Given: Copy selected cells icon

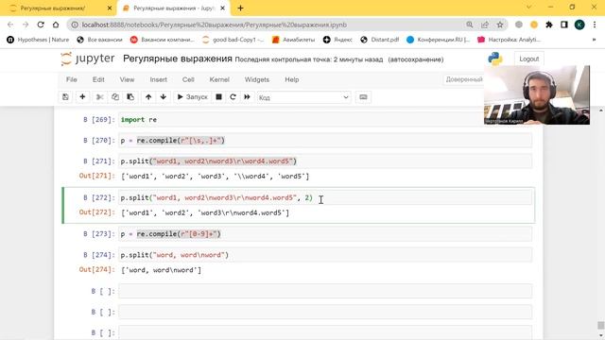Looking at the screenshot, I should (x=115, y=97).
